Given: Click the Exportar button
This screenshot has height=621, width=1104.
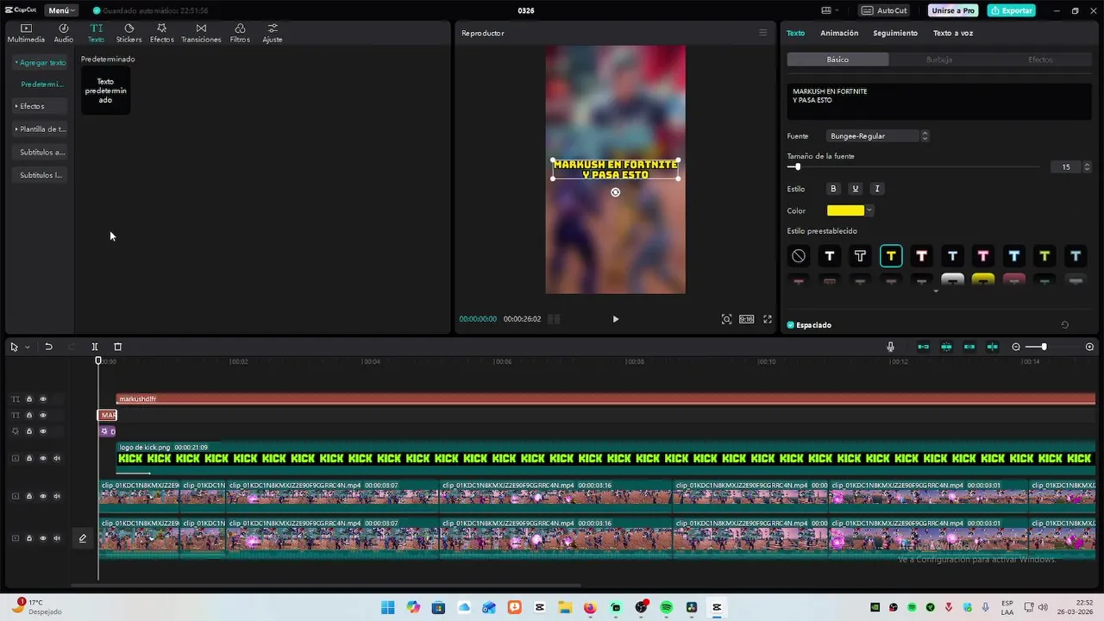Looking at the screenshot, I should tap(1011, 10).
